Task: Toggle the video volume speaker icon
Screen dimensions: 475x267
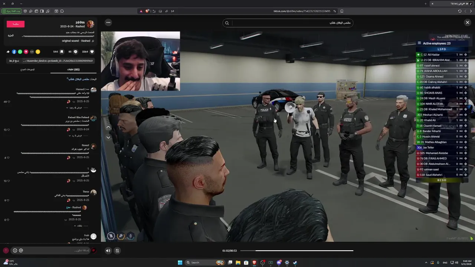Action: pos(108,251)
